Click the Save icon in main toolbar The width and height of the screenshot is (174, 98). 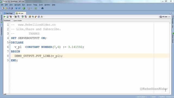(x=8, y=8)
